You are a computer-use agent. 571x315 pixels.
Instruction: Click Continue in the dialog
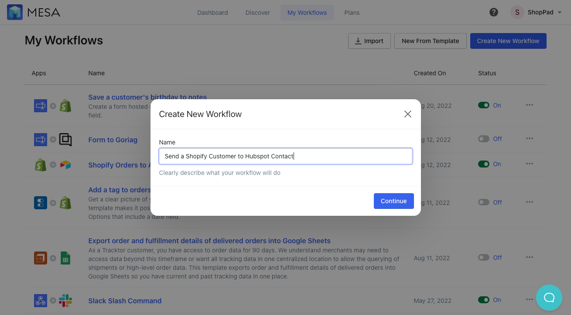pos(394,201)
